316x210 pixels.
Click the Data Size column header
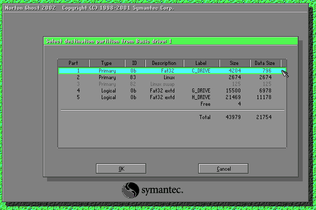[265, 63]
